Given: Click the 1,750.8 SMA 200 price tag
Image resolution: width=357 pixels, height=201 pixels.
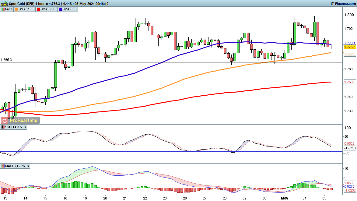Looking at the screenshot, I should point(349,82).
